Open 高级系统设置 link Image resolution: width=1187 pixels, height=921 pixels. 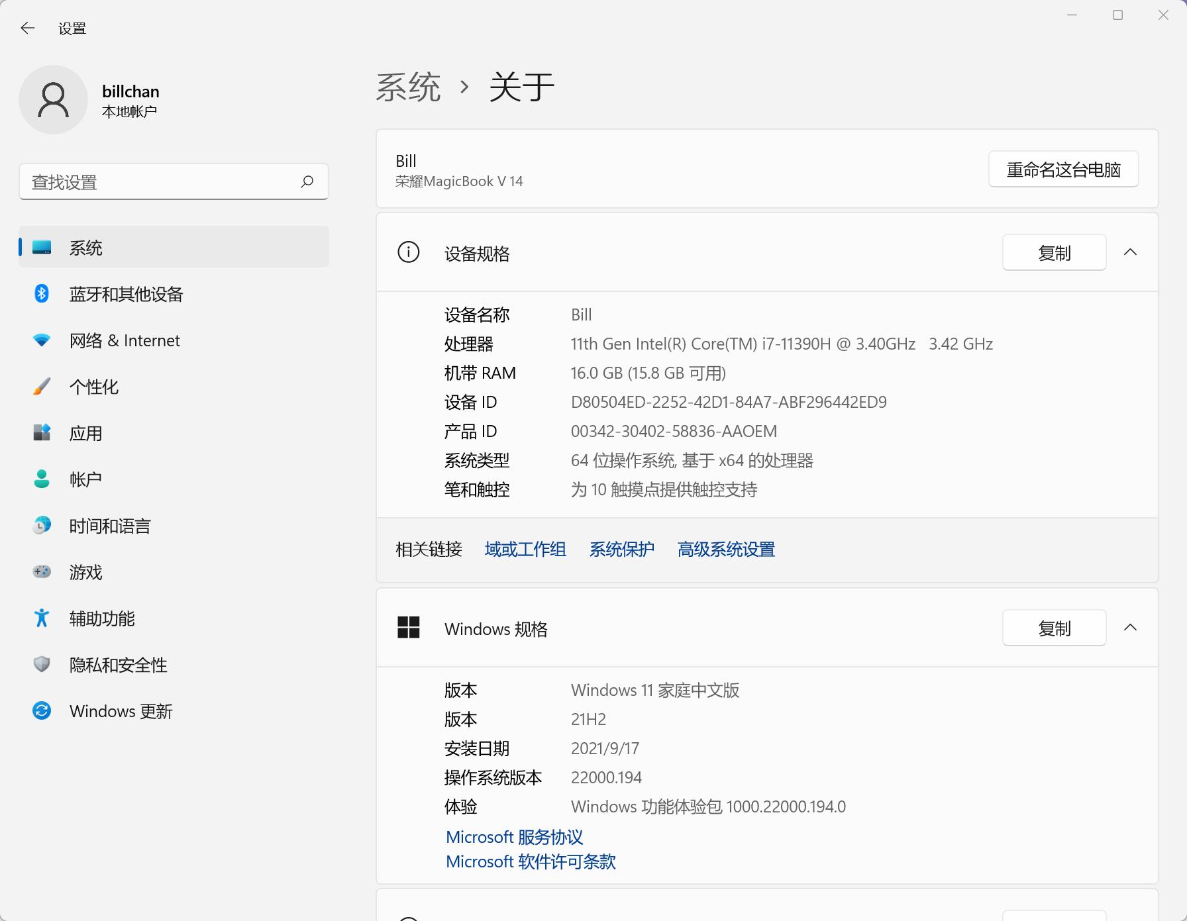pos(726,549)
